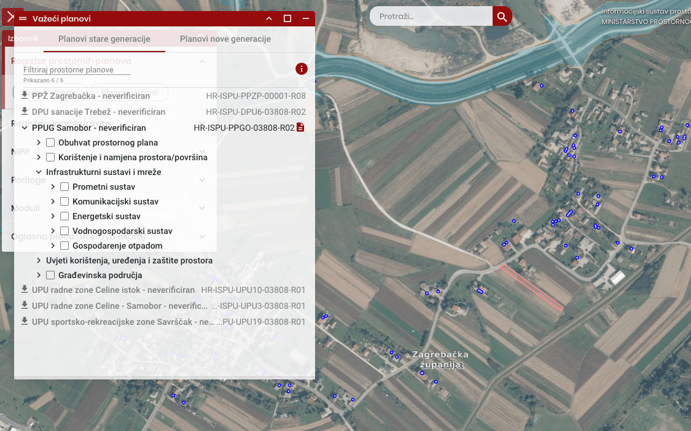Expand the Obuhvat prostornog plana node
The image size is (691, 431).
(x=39, y=142)
